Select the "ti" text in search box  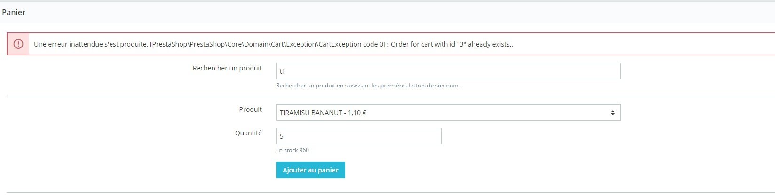[282, 71]
